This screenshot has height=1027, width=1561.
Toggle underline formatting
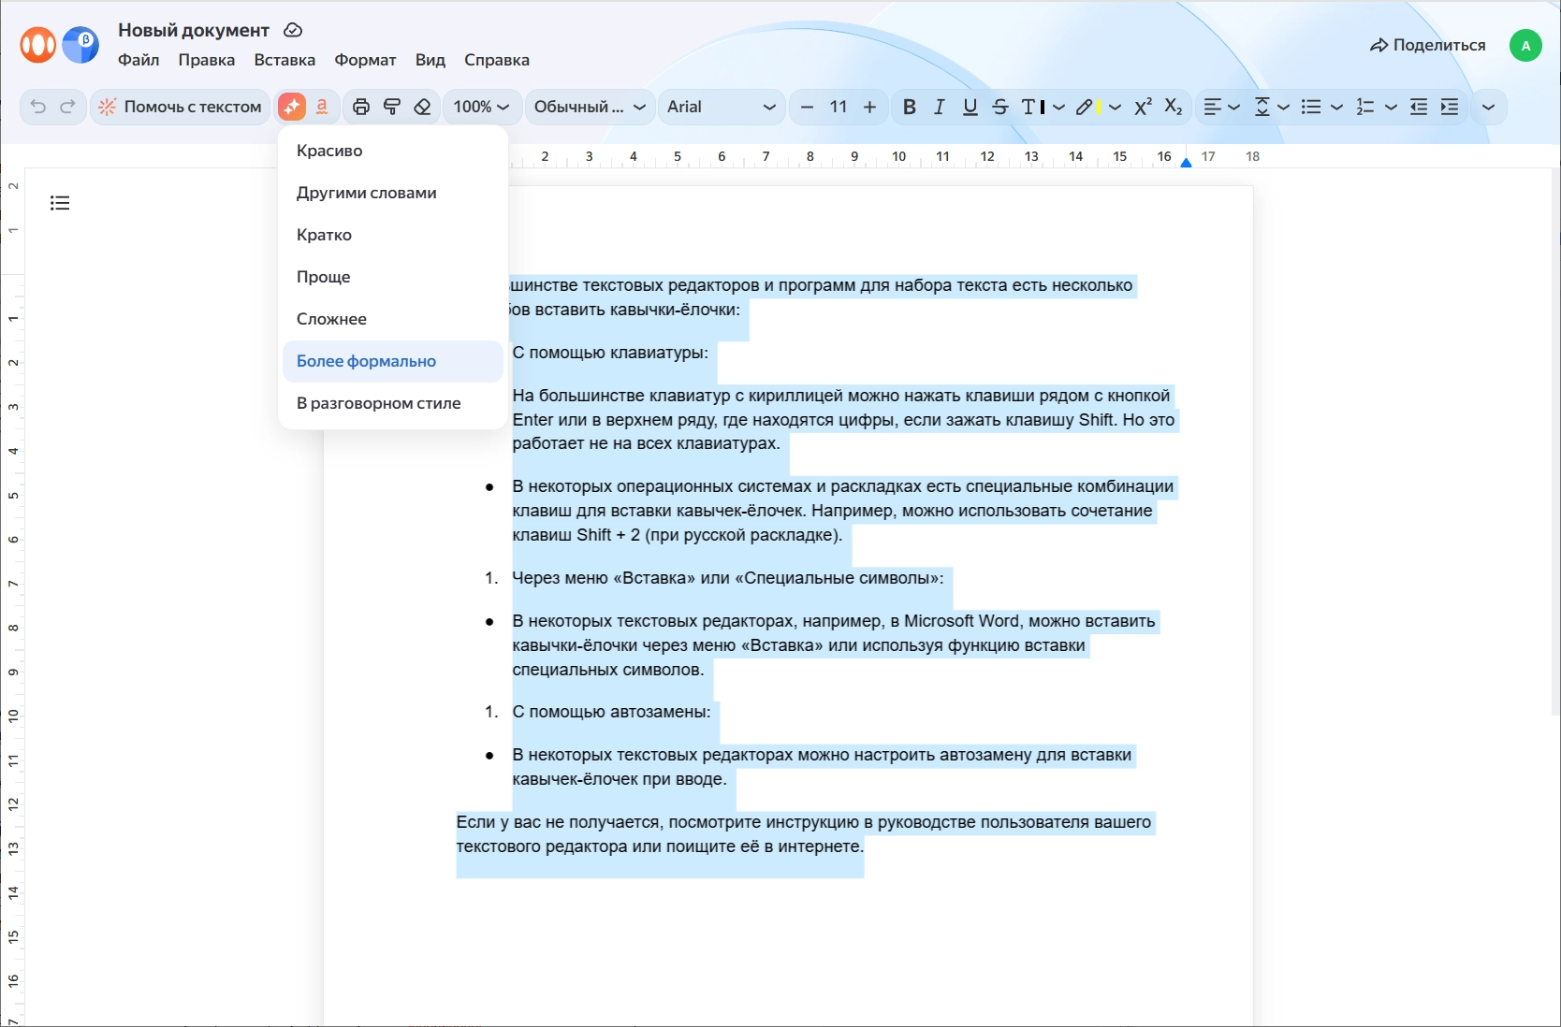coord(970,107)
